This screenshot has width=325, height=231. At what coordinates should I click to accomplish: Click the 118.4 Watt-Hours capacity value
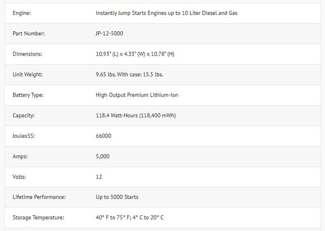pyautogui.click(x=136, y=115)
